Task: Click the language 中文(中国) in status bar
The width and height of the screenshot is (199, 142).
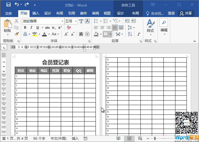Action: [x=59, y=139]
